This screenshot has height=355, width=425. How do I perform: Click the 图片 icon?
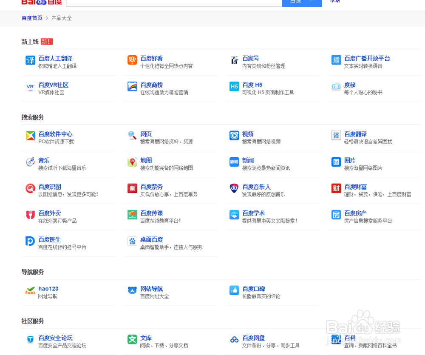pyautogui.click(x=336, y=162)
